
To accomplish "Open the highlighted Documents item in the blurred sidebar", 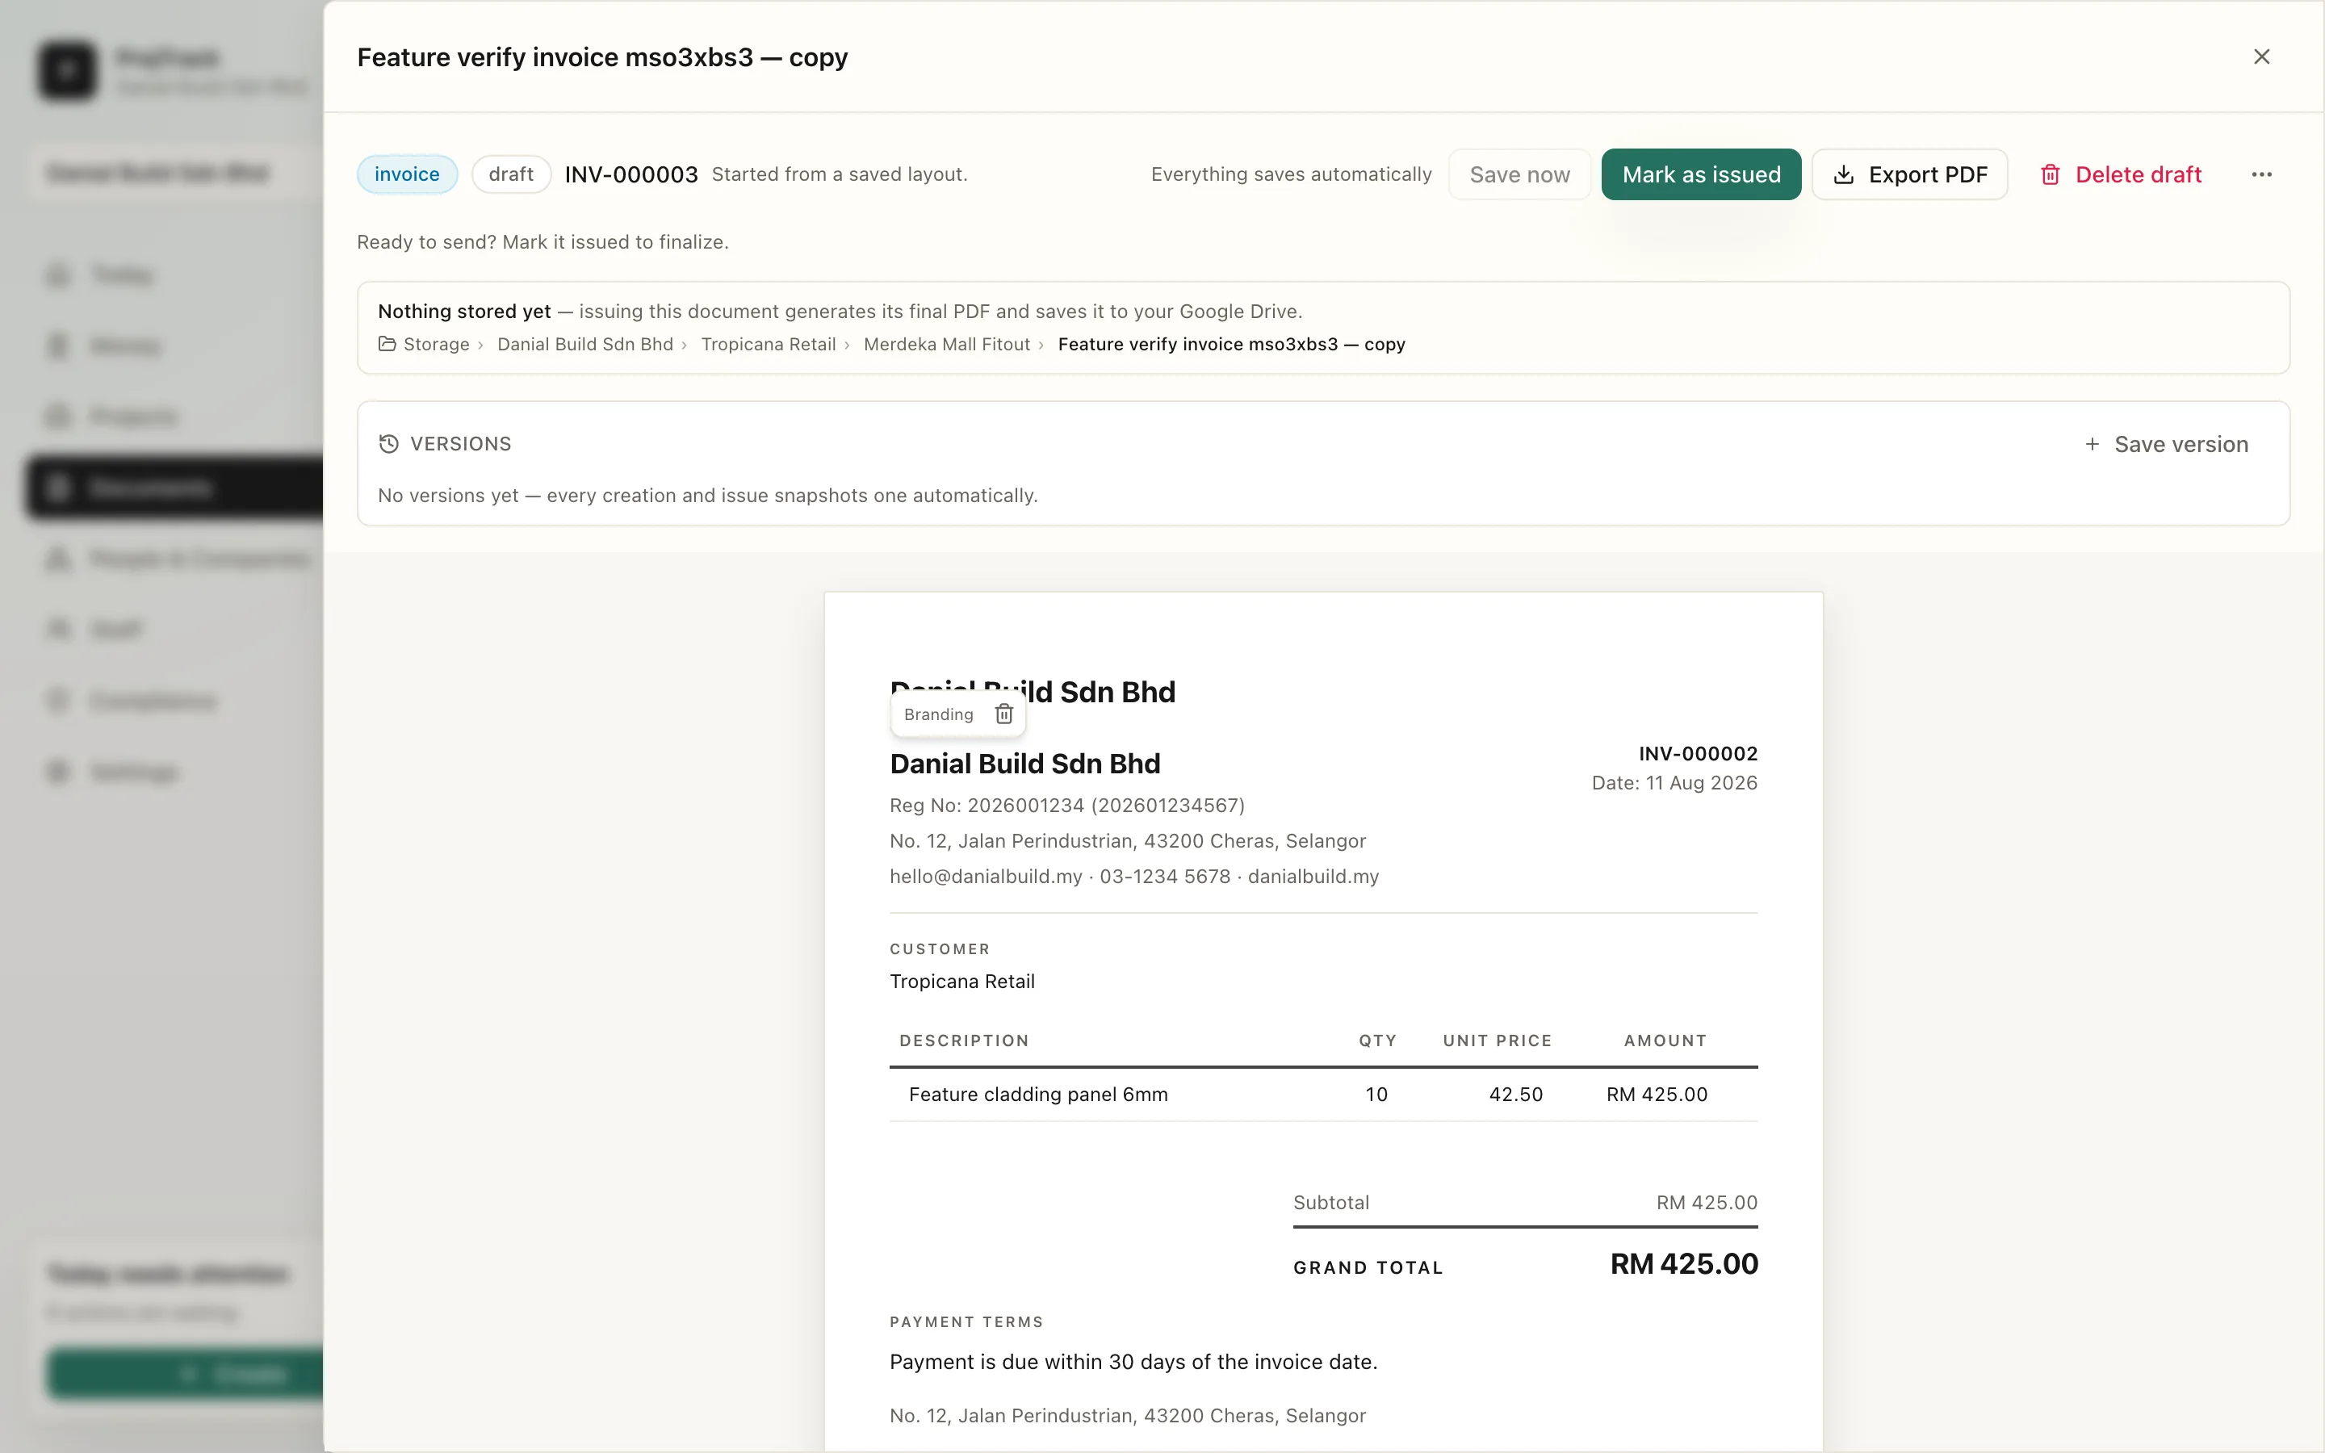I will pyautogui.click(x=175, y=488).
